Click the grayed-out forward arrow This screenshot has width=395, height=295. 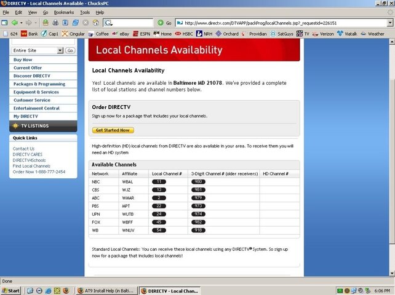point(29,23)
